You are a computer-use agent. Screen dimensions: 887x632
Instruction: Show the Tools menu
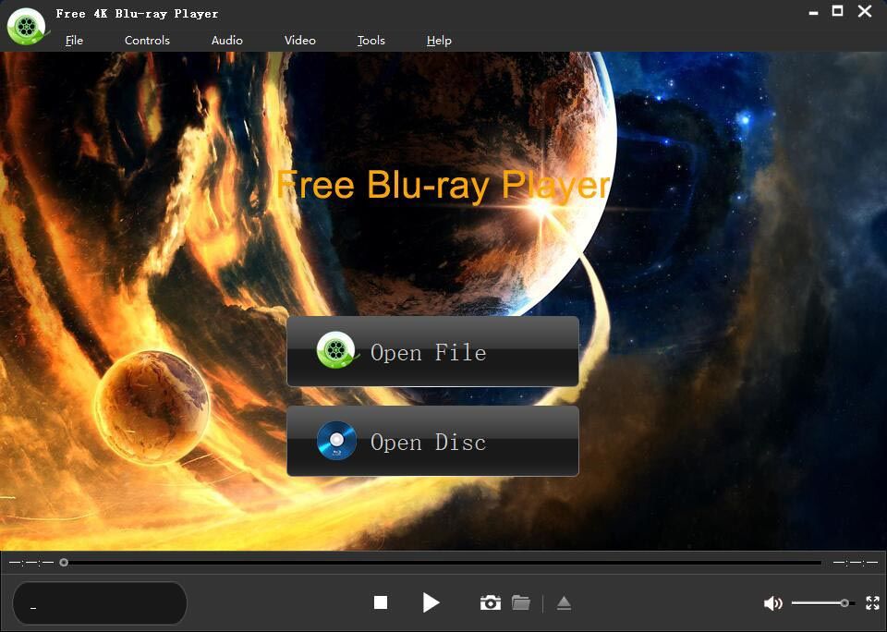[371, 41]
